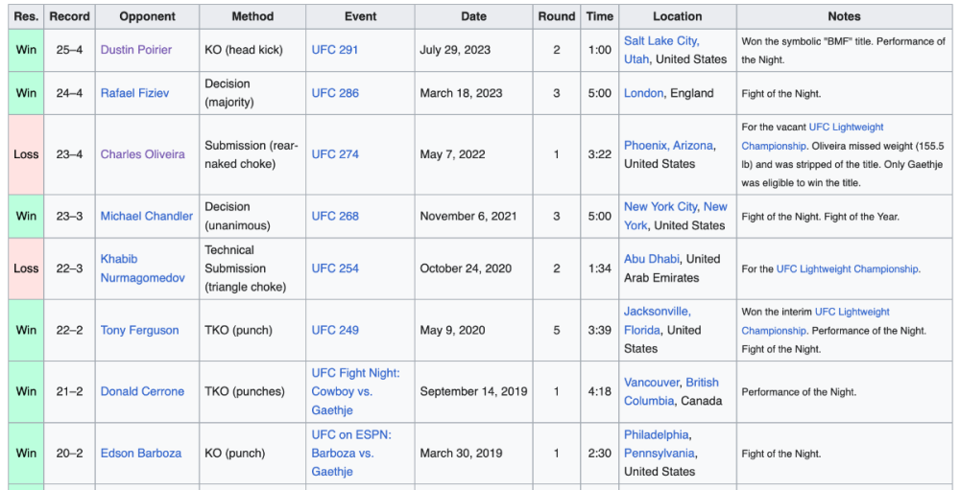This screenshot has height=490, width=960.
Task: Click the March 18, 2023 date
Action: tap(461, 93)
